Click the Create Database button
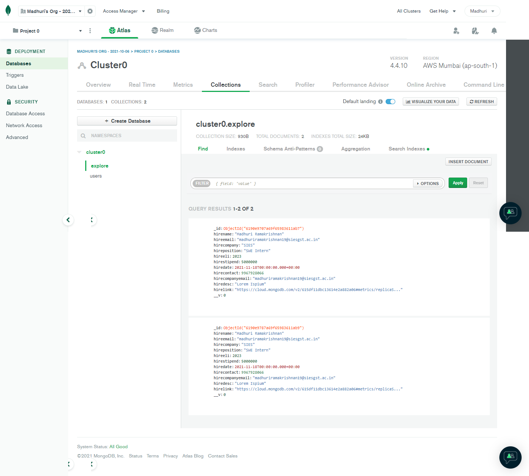Viewport: 529px width, 476px height. tap(127, 121)
